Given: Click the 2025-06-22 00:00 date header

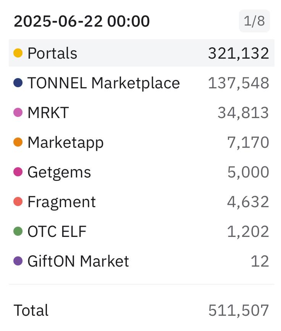Looking at the screenshot, I should point(82,21).
